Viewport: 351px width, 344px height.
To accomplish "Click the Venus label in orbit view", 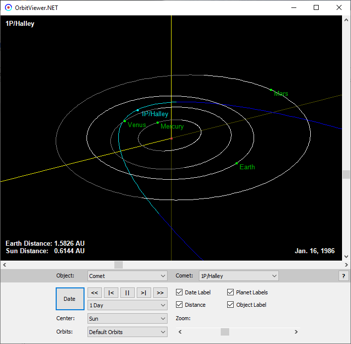I will 137,125.
